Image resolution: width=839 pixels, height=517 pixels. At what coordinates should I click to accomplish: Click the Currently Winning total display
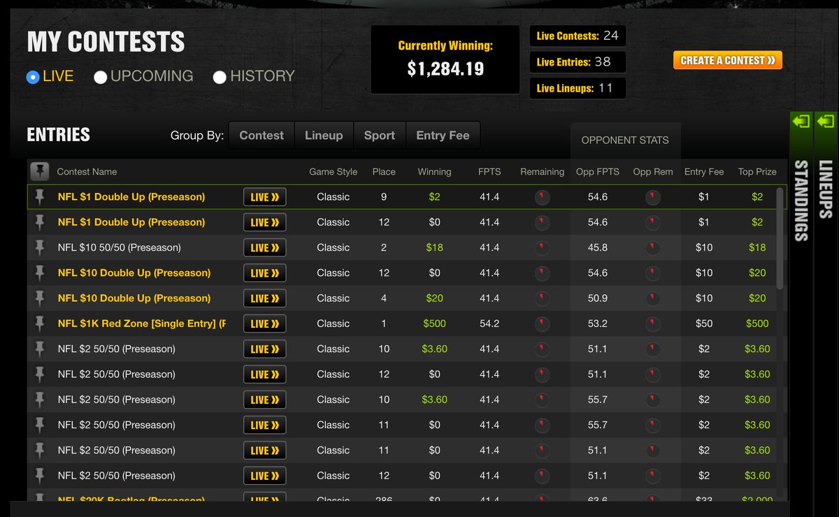445,59
